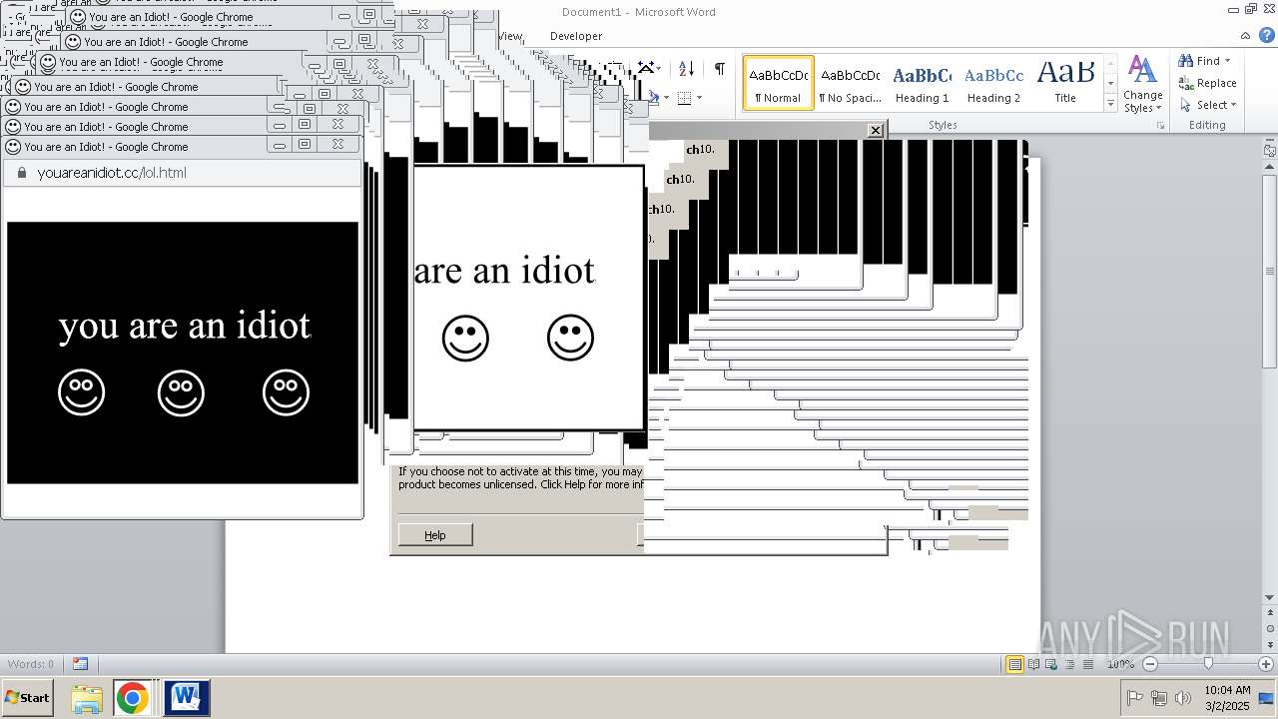The width and height of the screenshot is (1278, 719).
Task: Apply the Title style
Action: tap(1065, 83)
